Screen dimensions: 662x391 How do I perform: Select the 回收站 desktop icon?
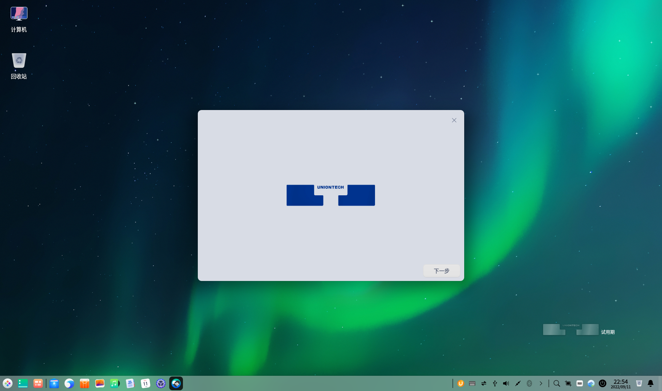19,66
